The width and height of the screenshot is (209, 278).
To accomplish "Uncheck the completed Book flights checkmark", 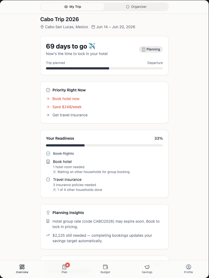I will (x=48, y=154).
